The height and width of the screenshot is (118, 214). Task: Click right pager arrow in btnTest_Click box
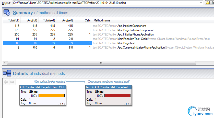pos(64,104)
